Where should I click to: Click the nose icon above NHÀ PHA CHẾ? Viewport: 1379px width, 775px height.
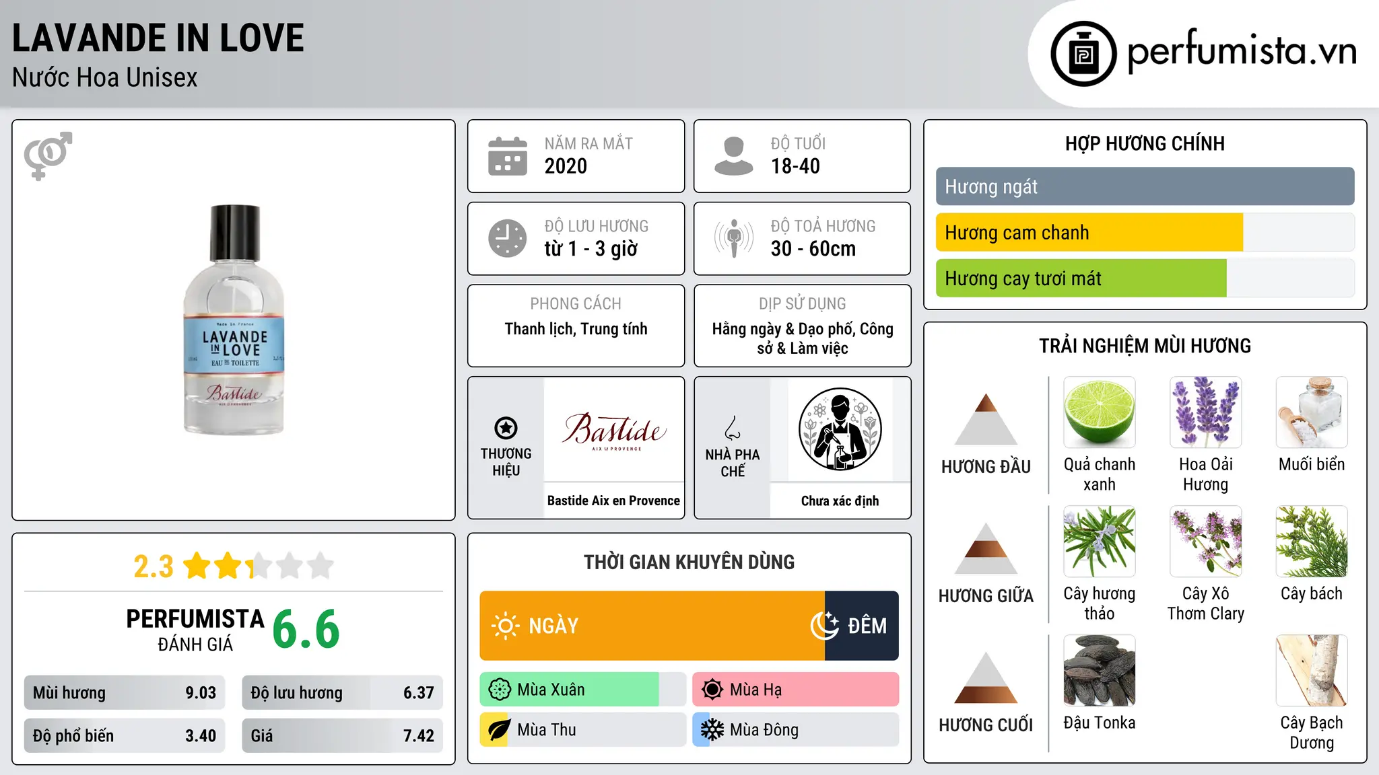point(733,428)
